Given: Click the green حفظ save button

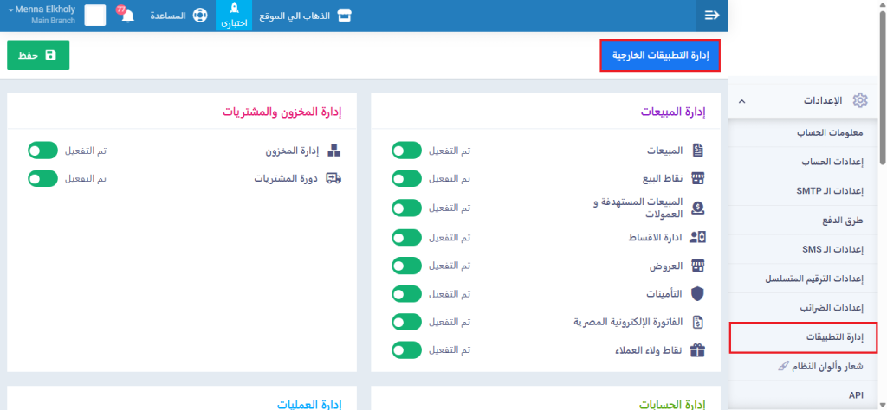Looking at the screenshot, I should tap(38, 55).
